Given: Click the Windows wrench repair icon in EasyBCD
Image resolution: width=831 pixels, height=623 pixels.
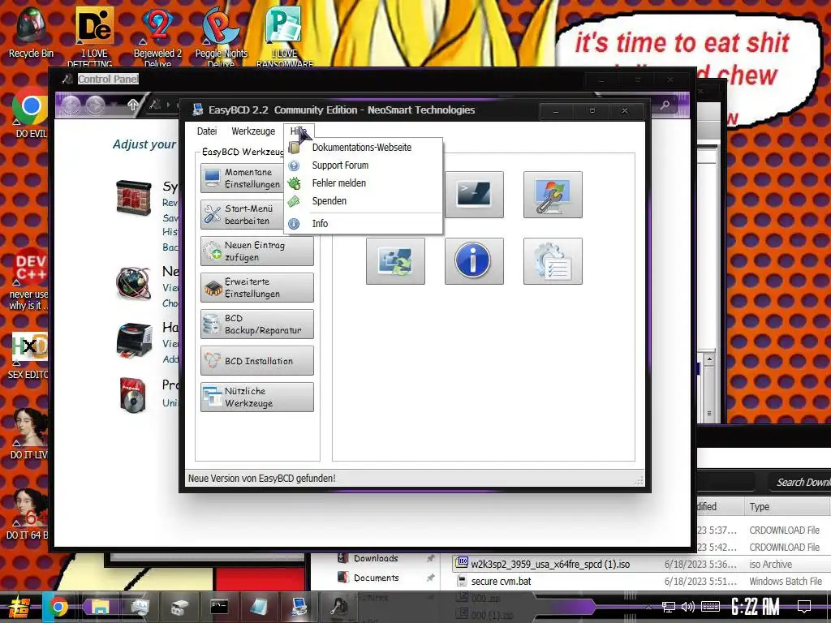Looking at the screenshot, I should [553, 195].
